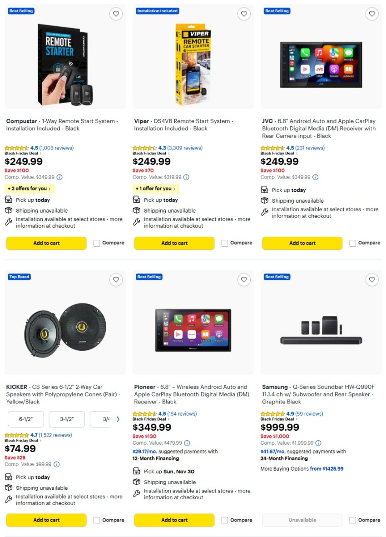
Task: Check the Compare box for the JVC receiver
Action: click(353, 243)
